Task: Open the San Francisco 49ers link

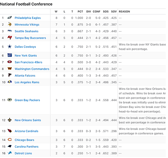Action: click(28, 62)
